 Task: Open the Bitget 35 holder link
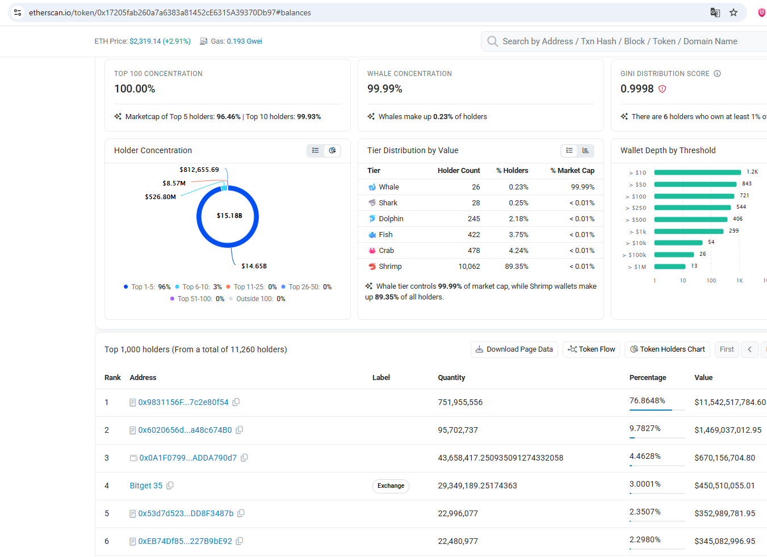(146, 486)
